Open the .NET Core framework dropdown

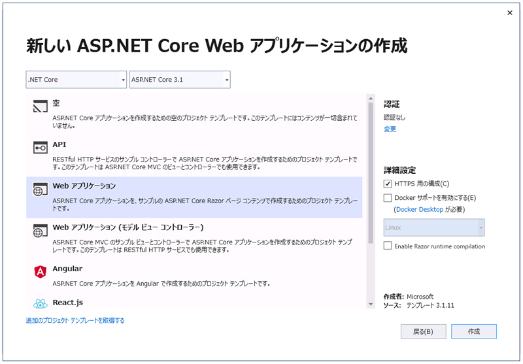76,80
